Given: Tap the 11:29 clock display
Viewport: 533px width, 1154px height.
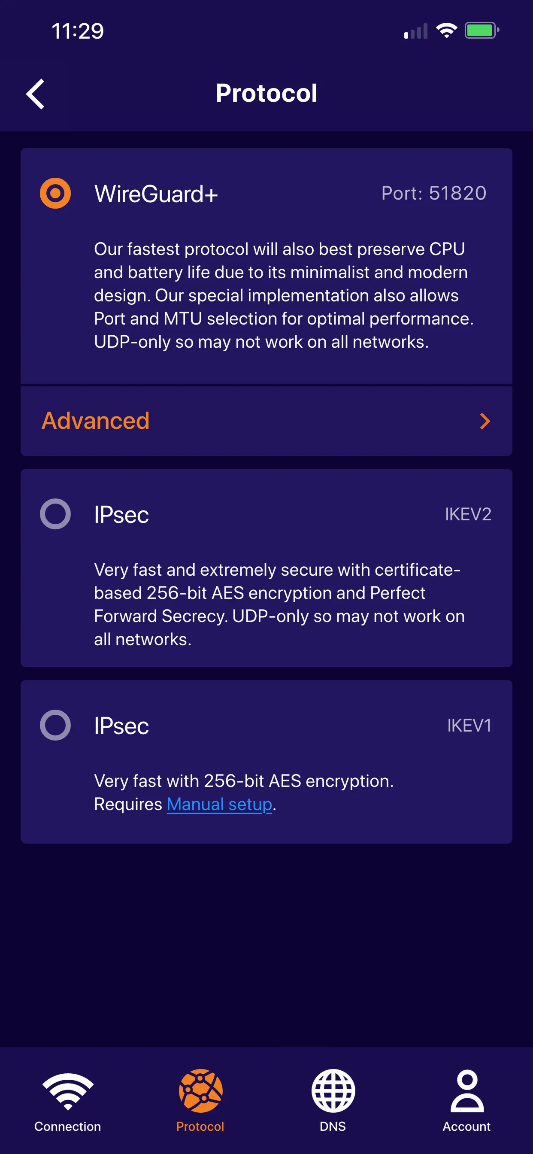Looking at the screenshot, I should point(77,30).
